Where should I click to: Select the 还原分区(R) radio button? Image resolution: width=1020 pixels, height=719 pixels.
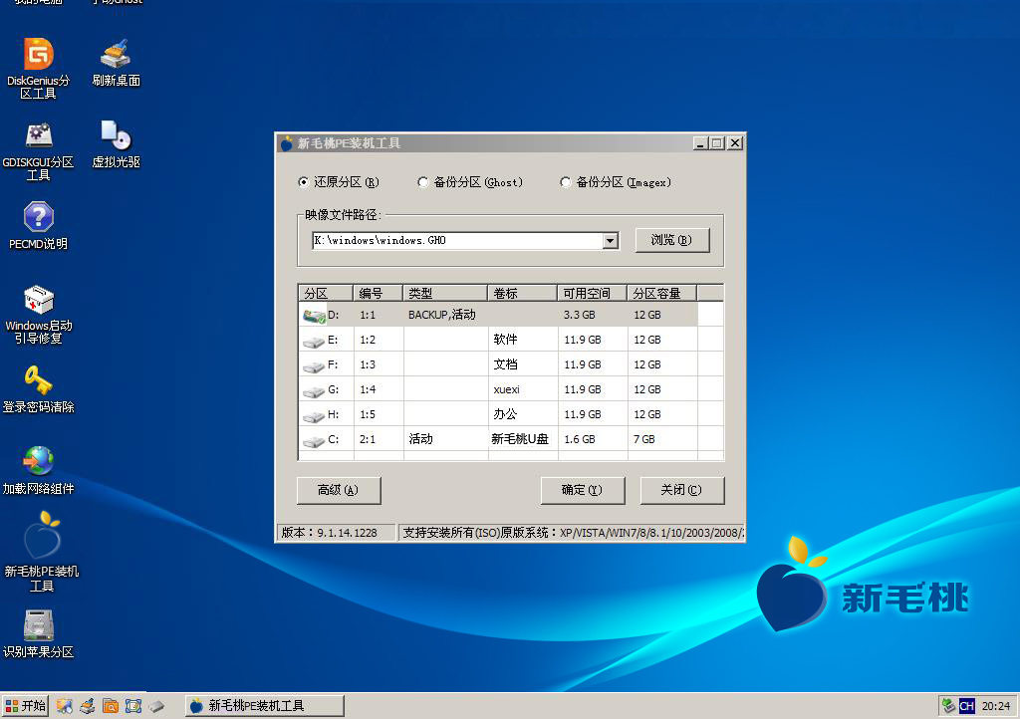[x=303, y=182]
